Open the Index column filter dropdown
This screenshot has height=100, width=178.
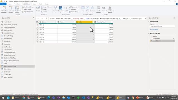[93, 22]
